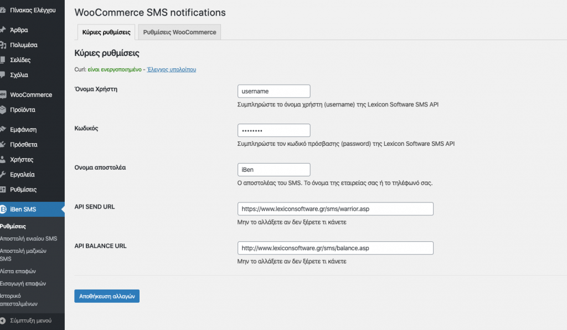Open Αποστολή μαζικών SMS submenu link
567x330 pixels.
[23, 255]
